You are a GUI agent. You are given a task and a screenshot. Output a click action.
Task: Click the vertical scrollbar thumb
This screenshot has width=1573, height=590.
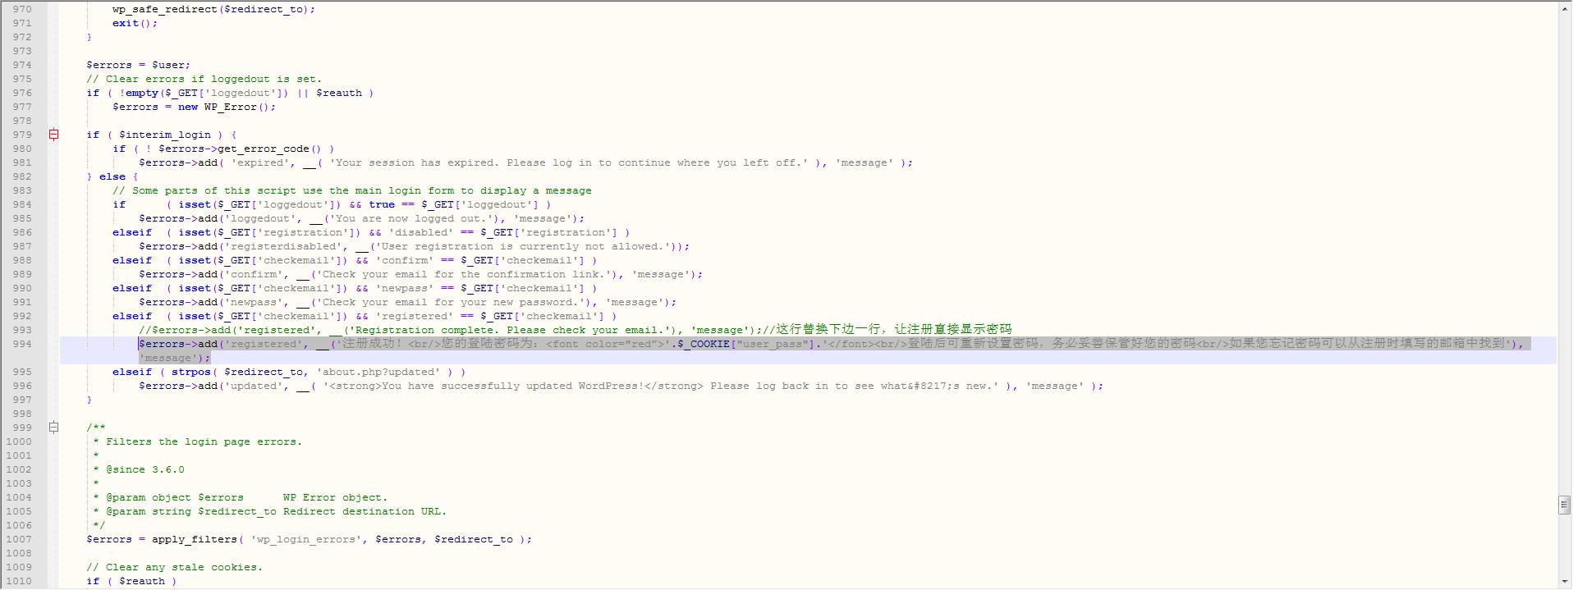[1564, 504]
